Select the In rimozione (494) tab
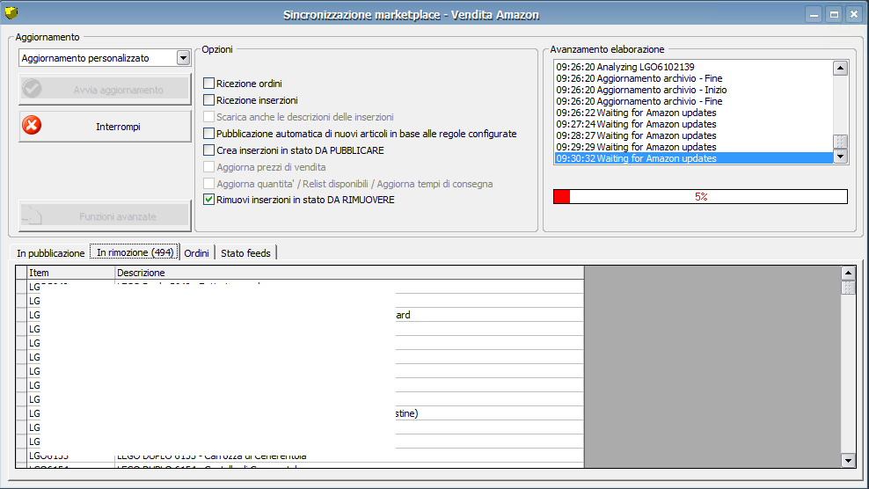Image resolution: width=869 pixels, height=489 pixels. [x=135, y=252]
